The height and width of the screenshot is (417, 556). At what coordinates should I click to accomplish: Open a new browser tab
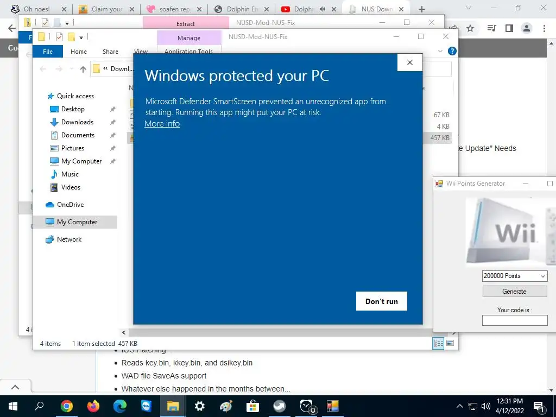point(421,9)
